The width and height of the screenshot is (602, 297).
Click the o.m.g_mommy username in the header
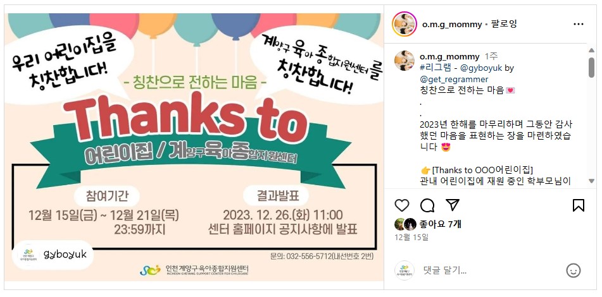[452, 24]
